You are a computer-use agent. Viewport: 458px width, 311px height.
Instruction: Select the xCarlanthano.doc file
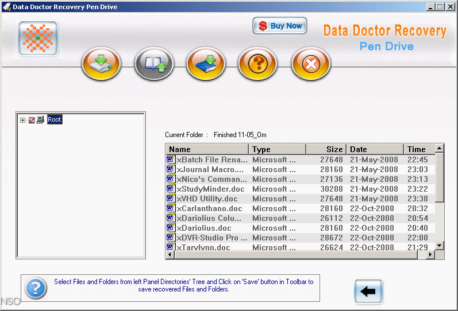301,208
